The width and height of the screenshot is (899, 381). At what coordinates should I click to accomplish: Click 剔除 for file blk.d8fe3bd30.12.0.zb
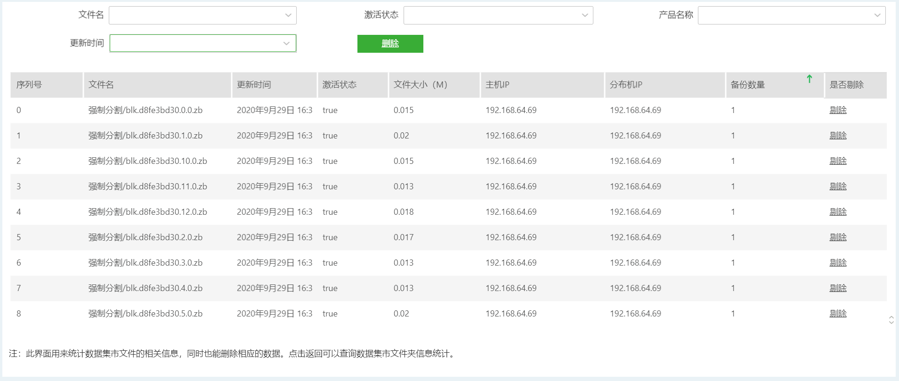click(838, 212)
